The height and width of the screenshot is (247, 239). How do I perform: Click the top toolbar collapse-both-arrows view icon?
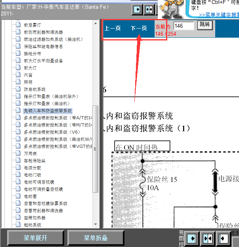point(149,10)
